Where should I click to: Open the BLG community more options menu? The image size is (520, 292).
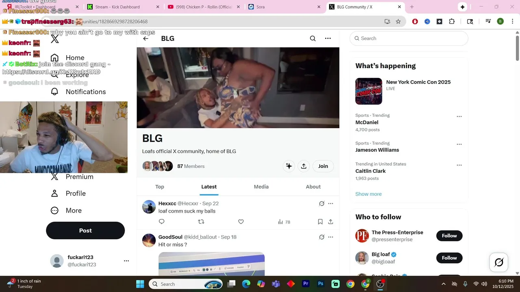pyautogui.click(x=328, y=39)
